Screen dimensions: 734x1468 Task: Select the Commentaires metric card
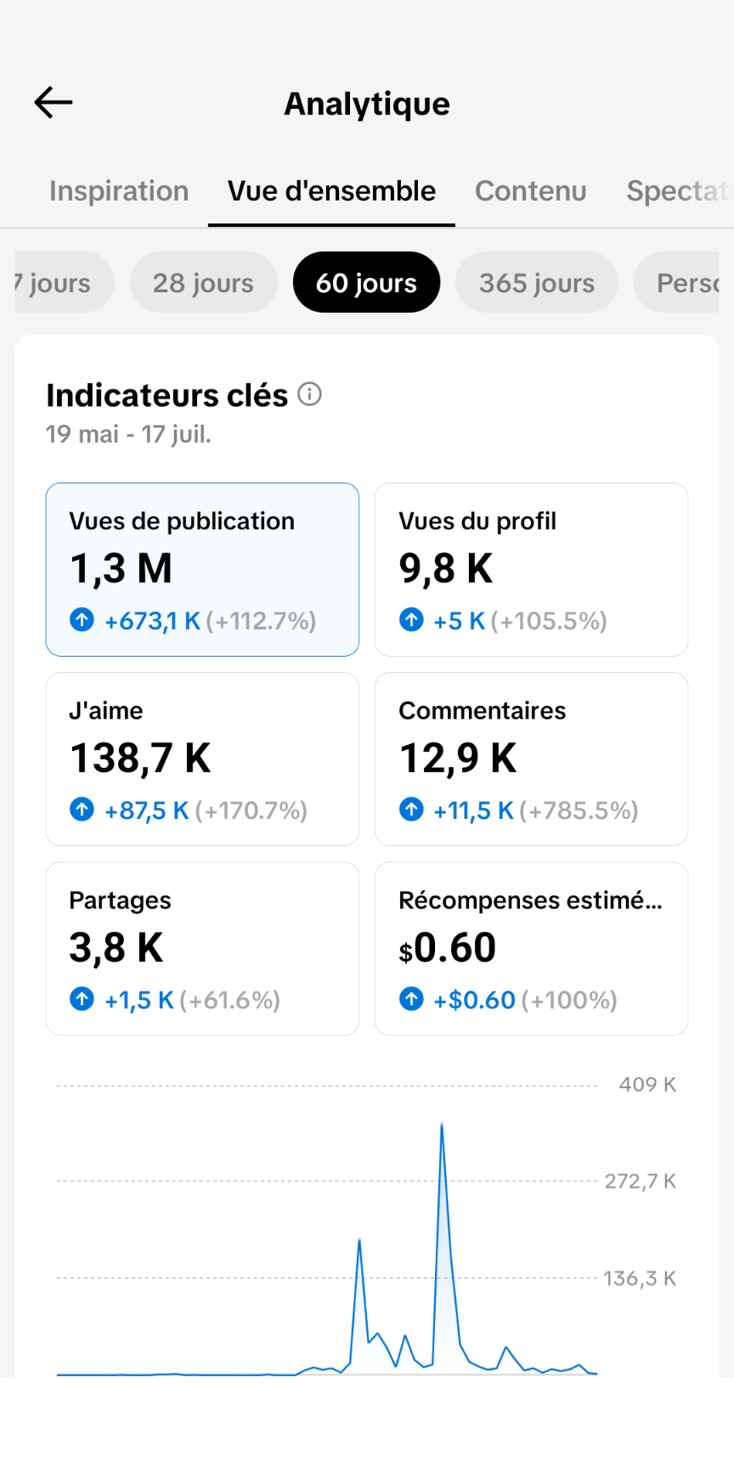tap(532, 759)
